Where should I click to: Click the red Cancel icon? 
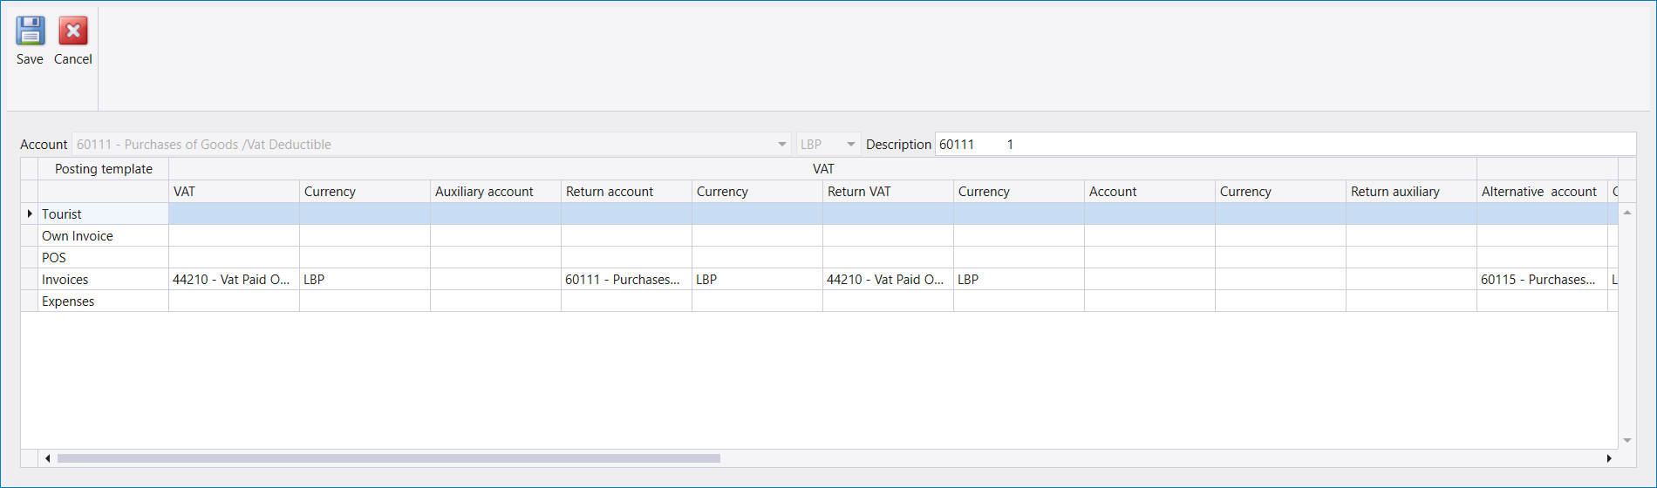click(73, 31)
